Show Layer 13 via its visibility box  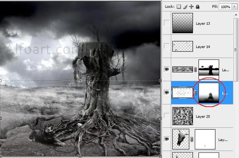coord(167,23)
